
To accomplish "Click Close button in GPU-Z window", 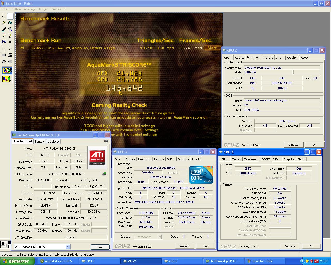I will point(100,247).
